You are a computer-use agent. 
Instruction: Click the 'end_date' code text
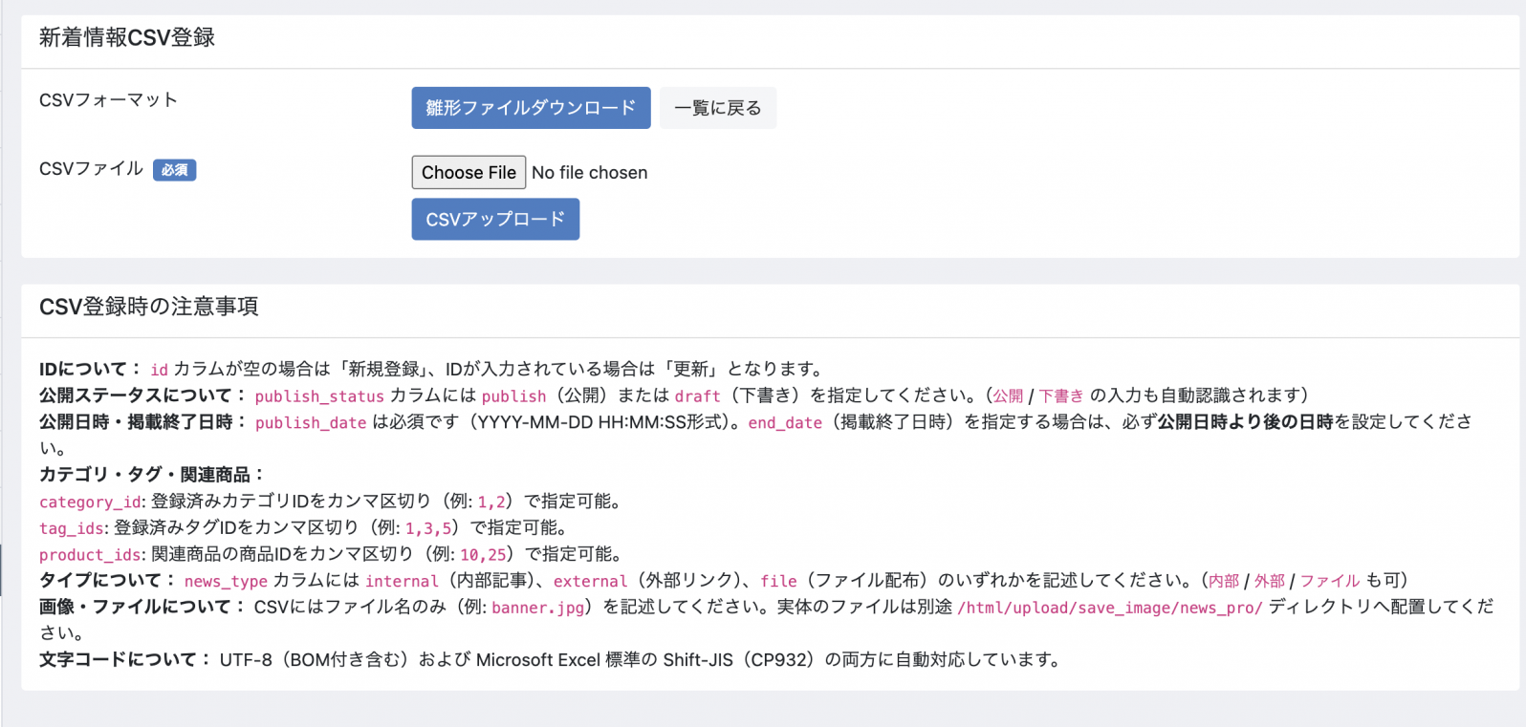(x=785, y=423)
